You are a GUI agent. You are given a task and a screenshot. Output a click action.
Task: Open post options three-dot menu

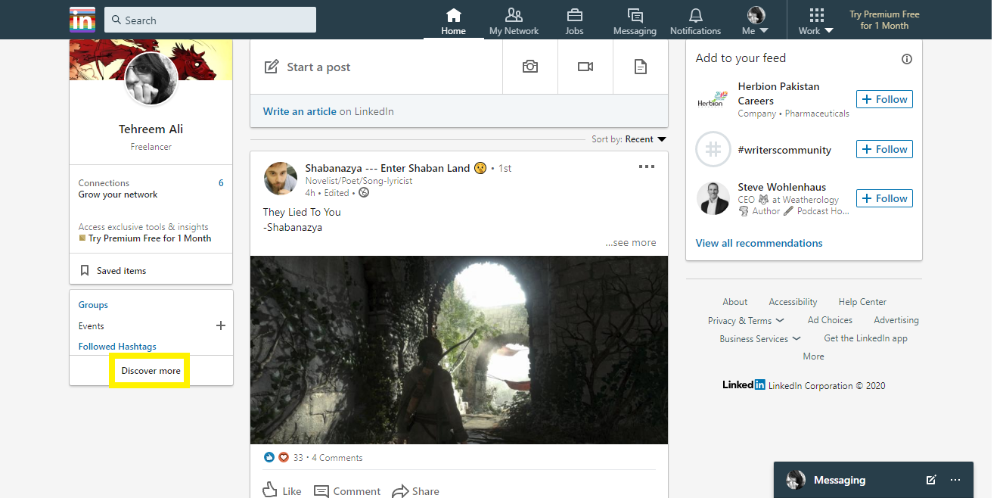pyautogui.click(x=647, y=167)
